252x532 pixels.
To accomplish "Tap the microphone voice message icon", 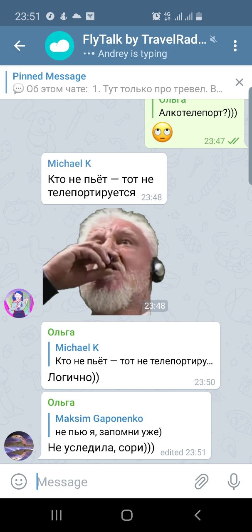I will pyautogui.click(x=234, y=482).
